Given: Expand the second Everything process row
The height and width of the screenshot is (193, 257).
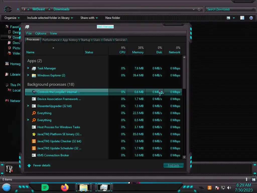Looking at the screenshot, I should (28, 120).
